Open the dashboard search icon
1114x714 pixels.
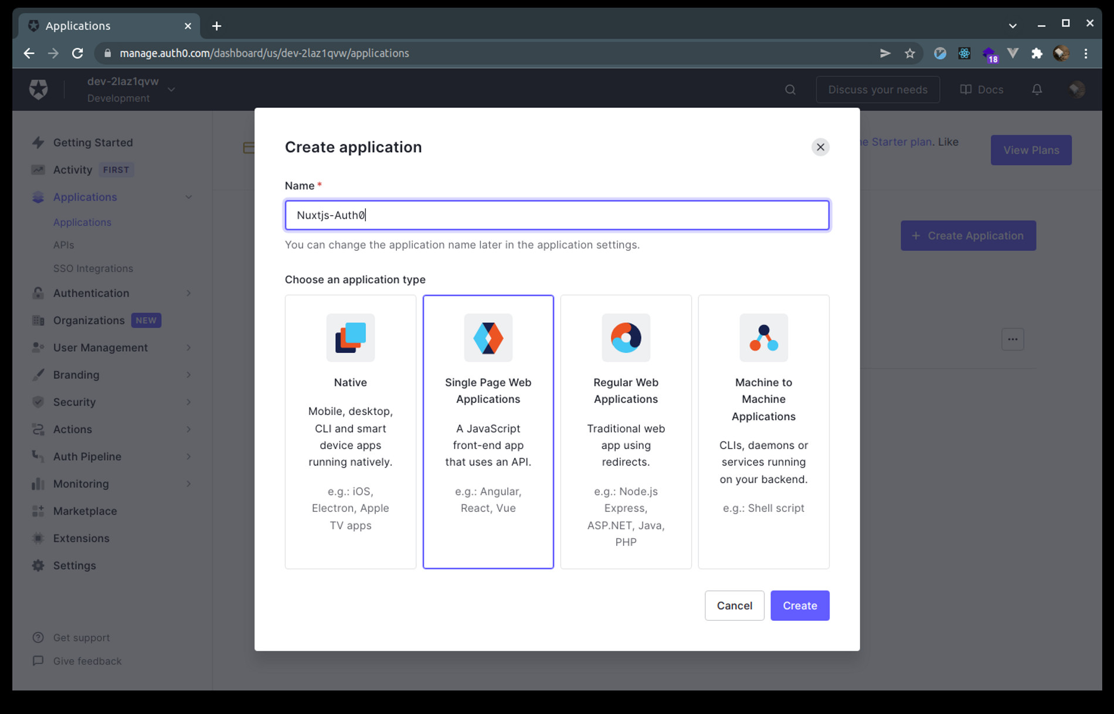(790, 90)
